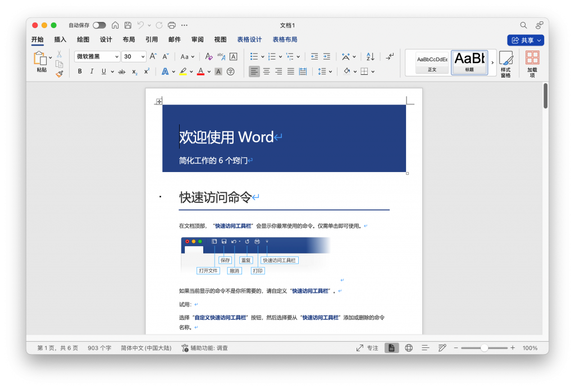575x389 pixels.
Task: Select the Format Painter brush
Action: pos(59,74)
